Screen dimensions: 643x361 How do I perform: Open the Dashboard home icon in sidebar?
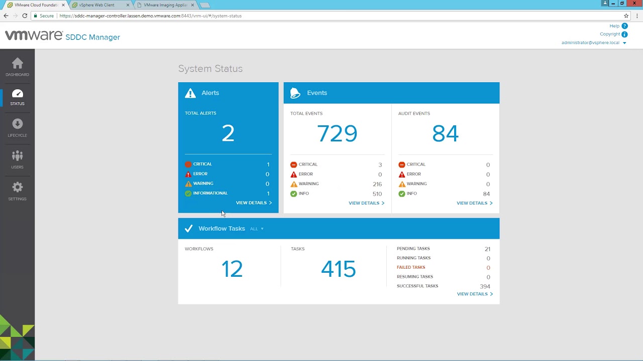click(17, 64)
